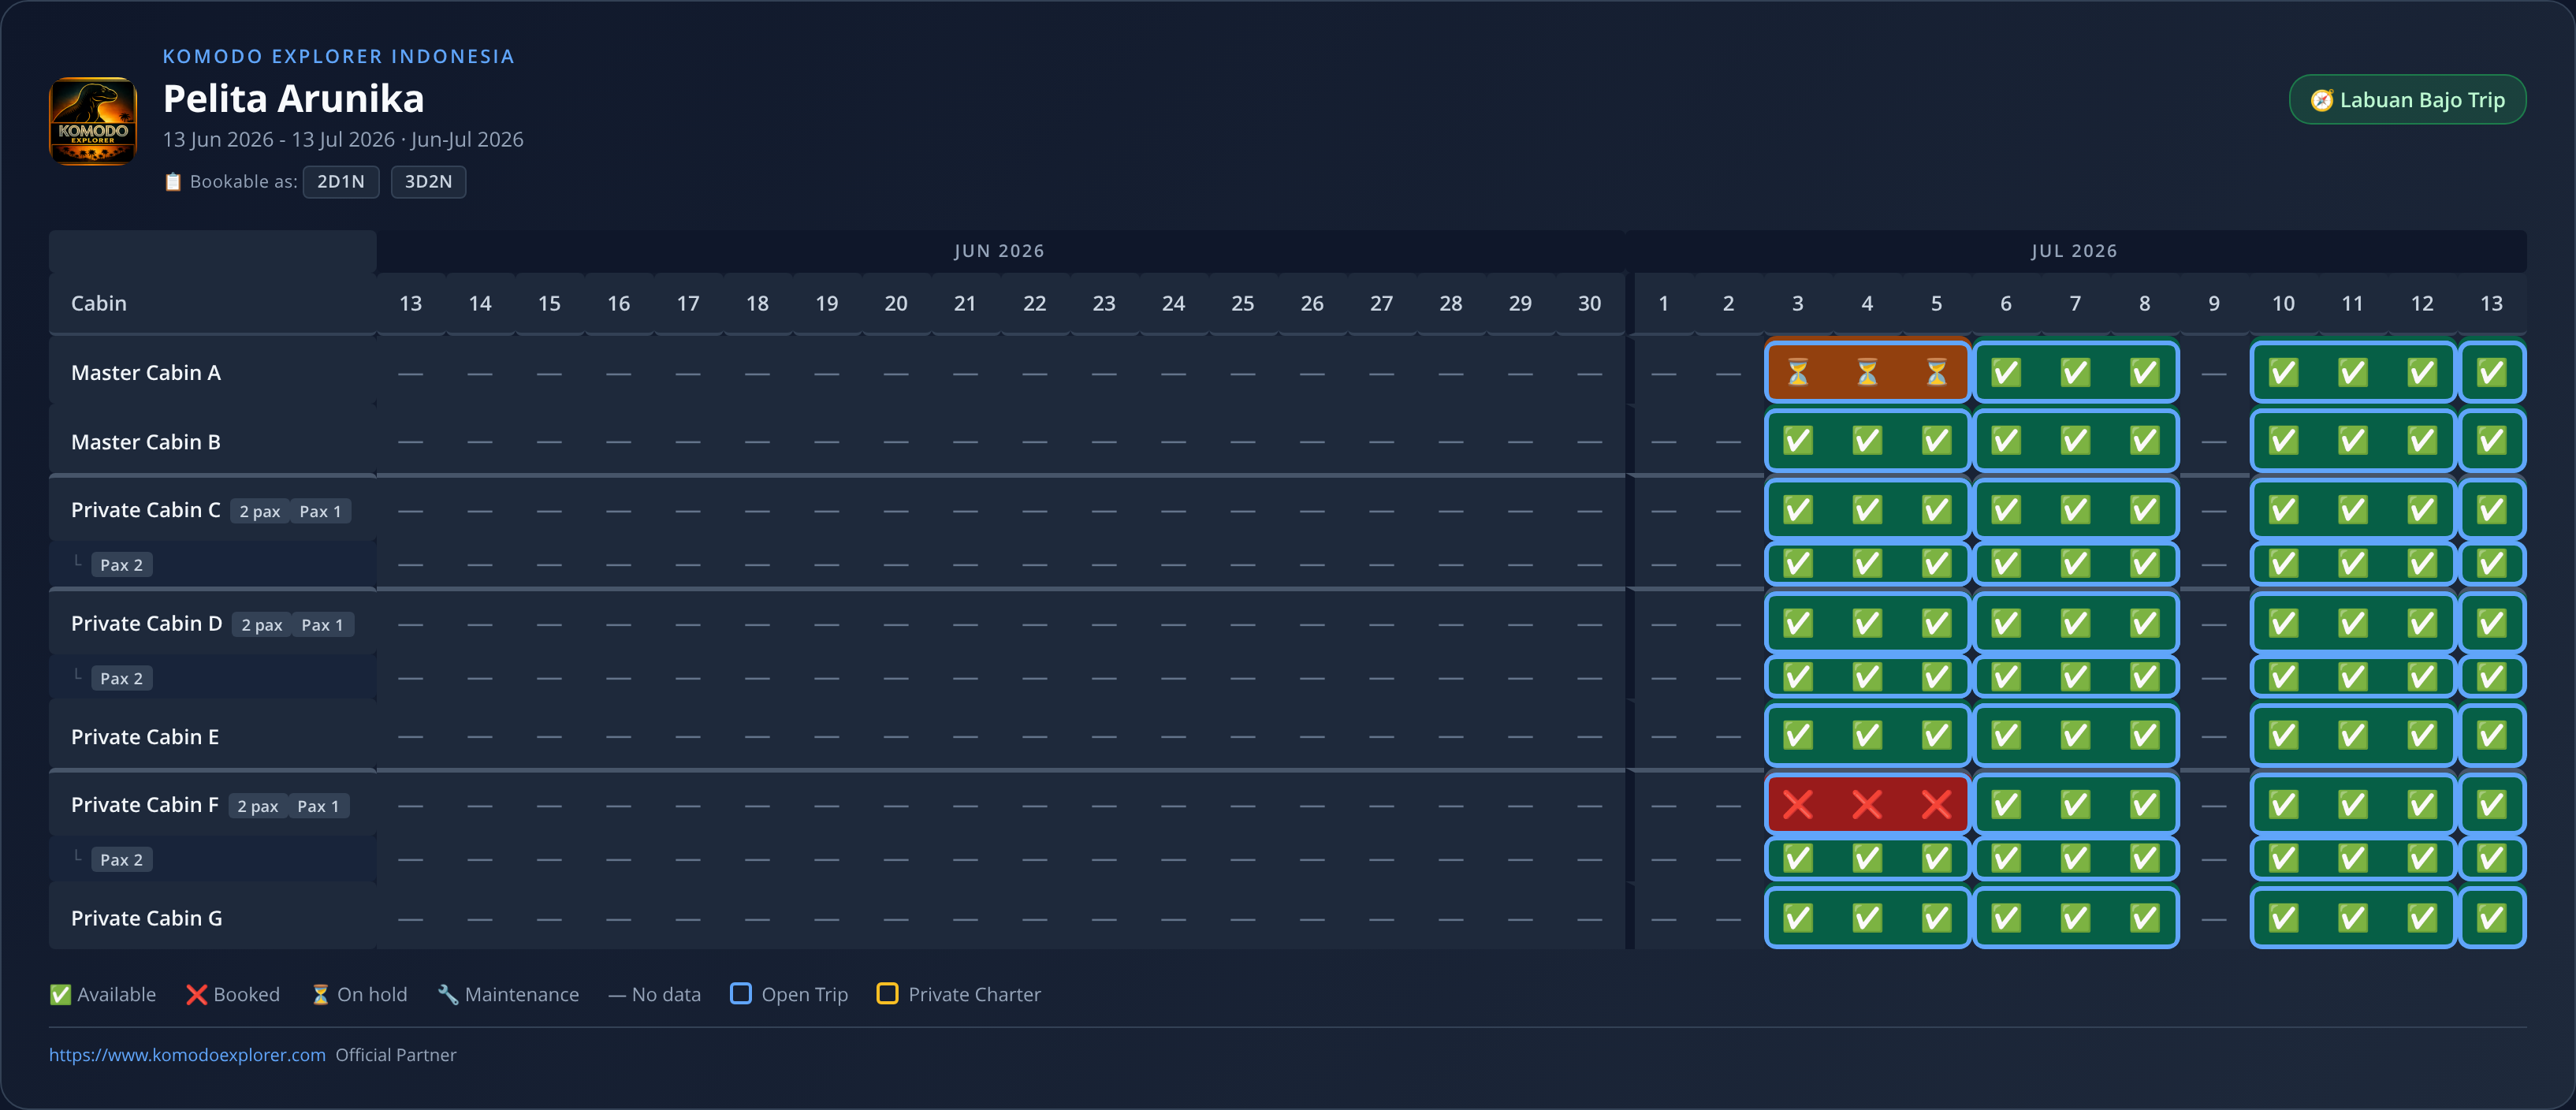Select the Private Cabin C row label
This screenshot has height=1110, width=2576.
click(x=146, y=510)
